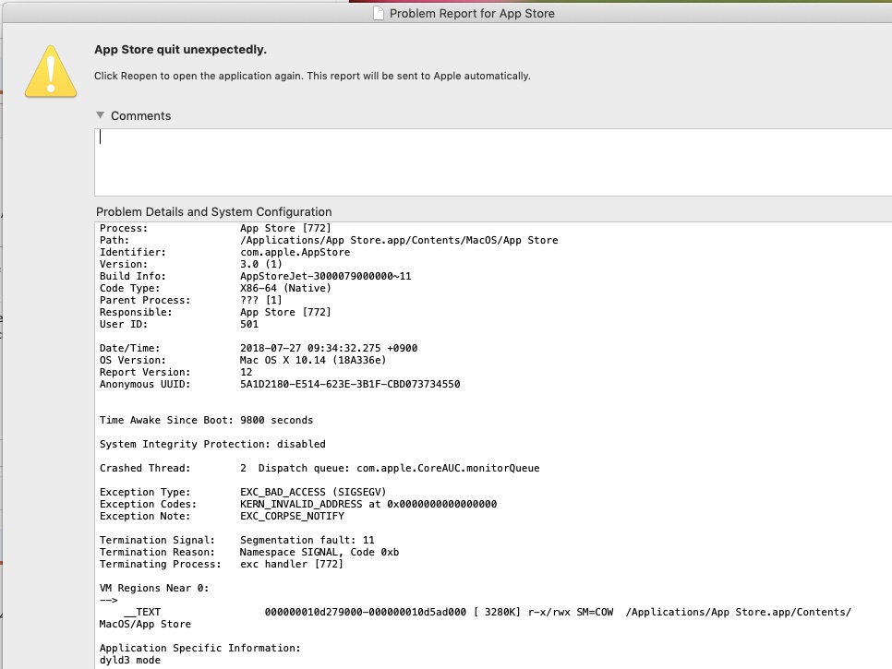Screen dimensions: 892x669
Task: Click the Crashed Thread queue 'com.apple.CoreAUC.monitorQueue'
Action: point(448,469)
